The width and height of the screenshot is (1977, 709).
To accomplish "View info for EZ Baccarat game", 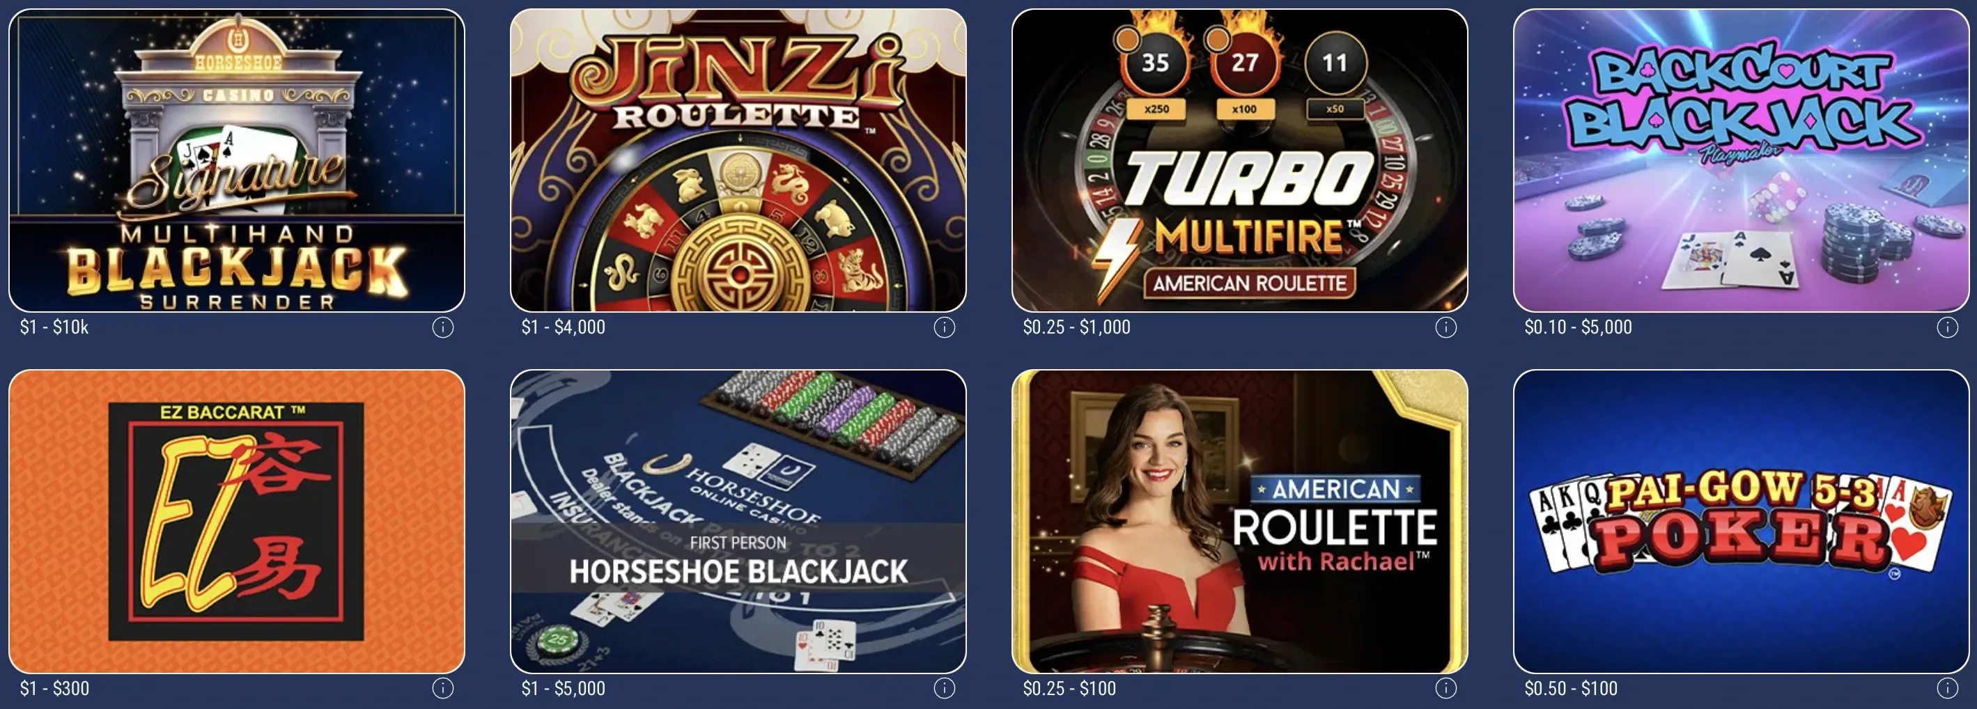I will pyautogui.click(x=443, y=688).
